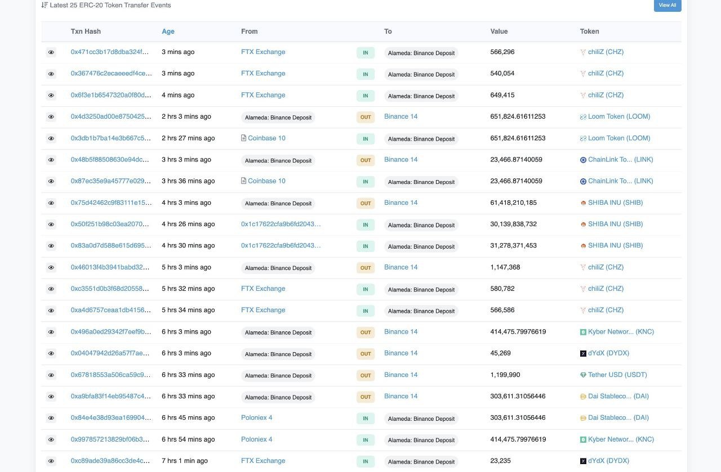Image resolution: width=721 pixels, height=472 pixels.
Task: Click the paper icon next to Coinbase 10
Action: tap(242, 138)
